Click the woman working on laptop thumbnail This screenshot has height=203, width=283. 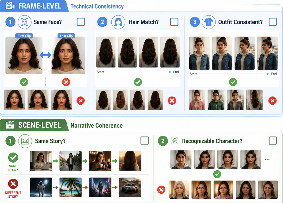click(x=41, y=161)
